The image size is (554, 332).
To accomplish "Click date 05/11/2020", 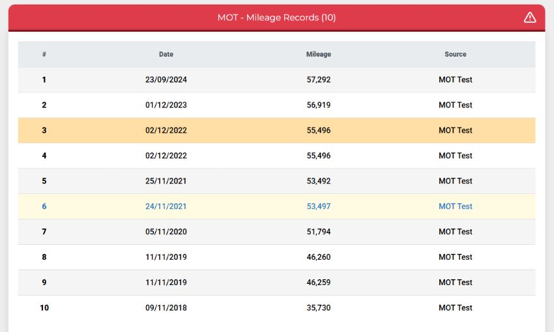I will point(166,232).
